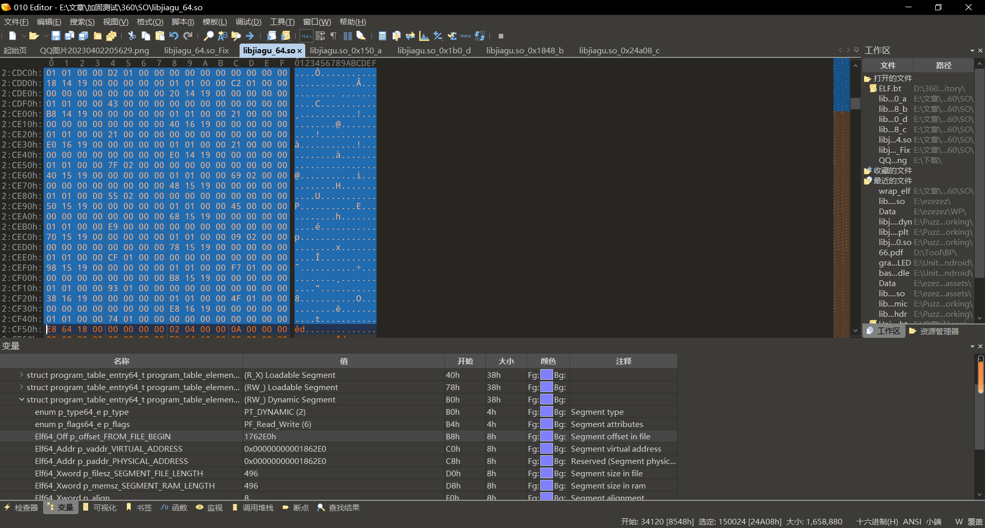Open Replace with the AB icon

pos(223,36)
